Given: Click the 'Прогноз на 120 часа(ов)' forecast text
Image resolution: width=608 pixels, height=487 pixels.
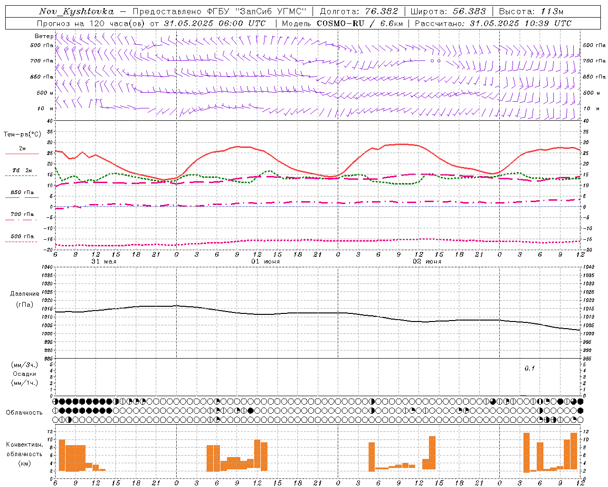Looking at the screenshot, I should point(92,23).
